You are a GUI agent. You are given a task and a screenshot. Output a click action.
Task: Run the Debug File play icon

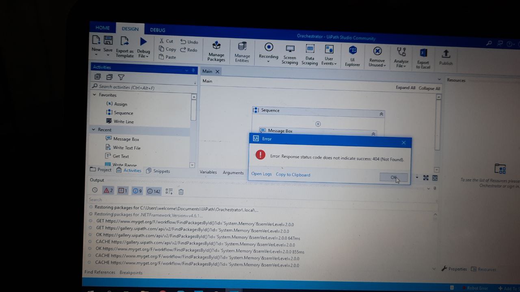[x=143, y=41]
